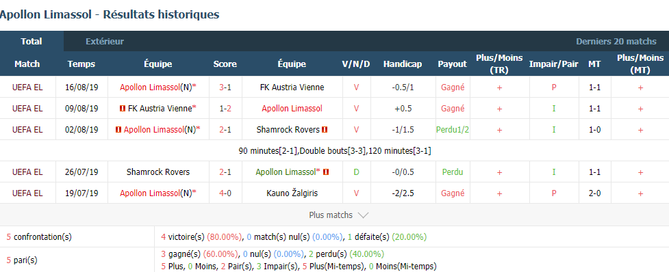Click red card icon after Apollon Limassol 26/07/19
669x272 pixels.
(327, 172)
